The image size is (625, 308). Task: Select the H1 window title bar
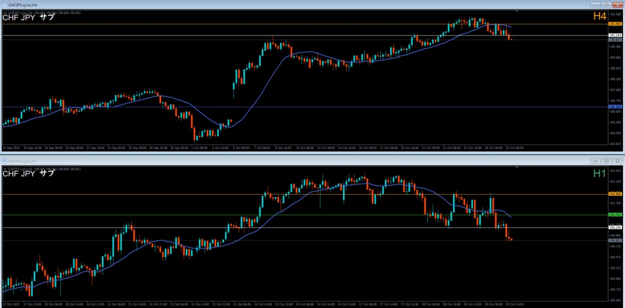244,161
